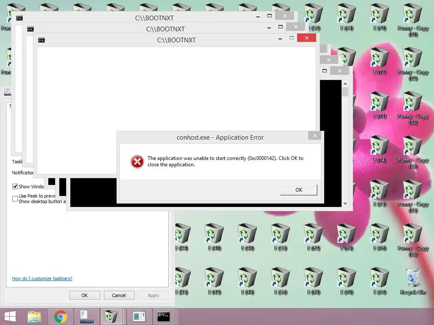Select the E (48) desktop shortcut
The height and width of the screenshot is (325, 434).
(x=248, y=237)
